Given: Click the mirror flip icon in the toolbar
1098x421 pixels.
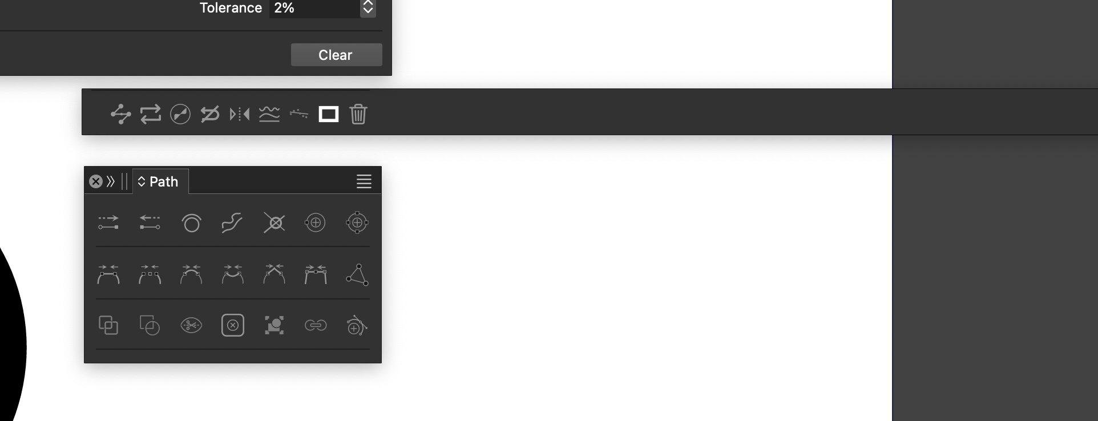Looking at the screenshot, I should pos(240,115).
